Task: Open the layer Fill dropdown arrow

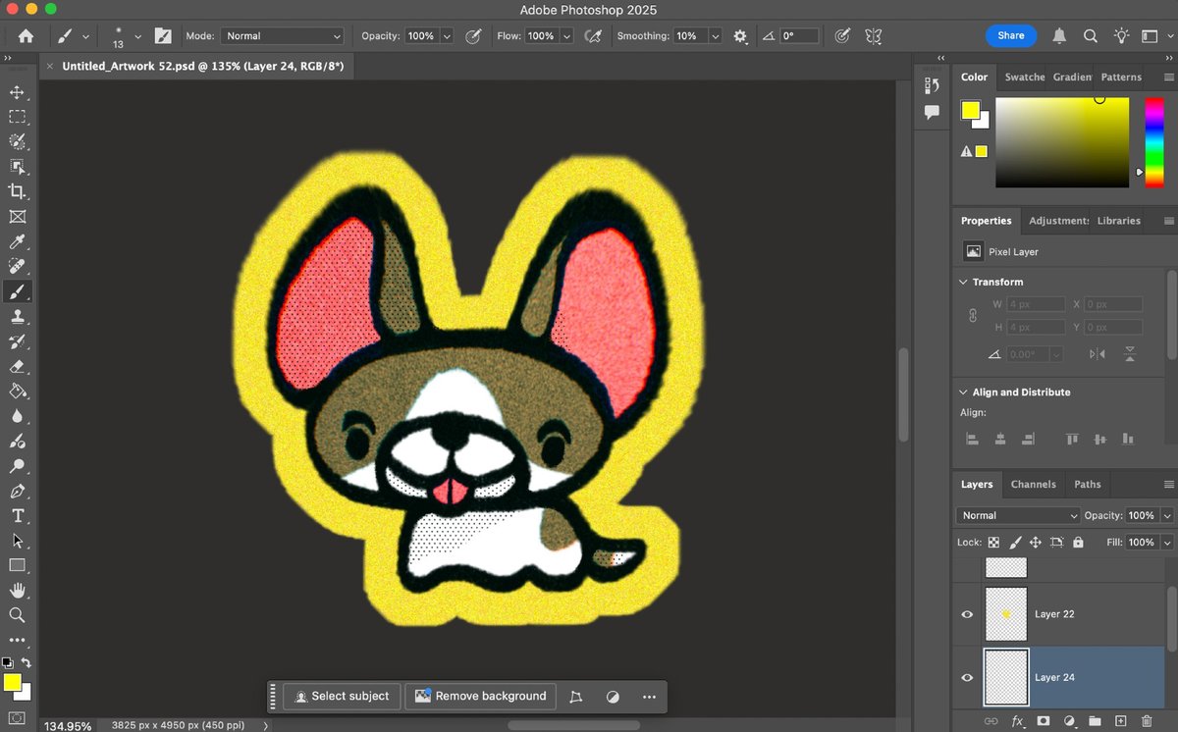Action: tap(1167, 542)
